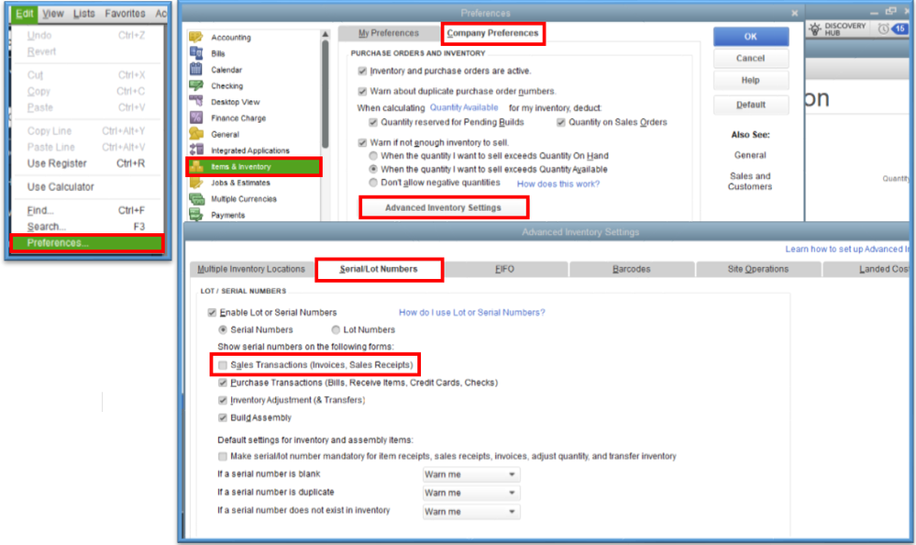Screen dimensions: 916x545
Task: Switch to the My Preferences tab
Action: click(x=389, y=33)
